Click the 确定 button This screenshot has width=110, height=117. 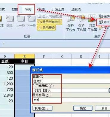tap(83, 108)
